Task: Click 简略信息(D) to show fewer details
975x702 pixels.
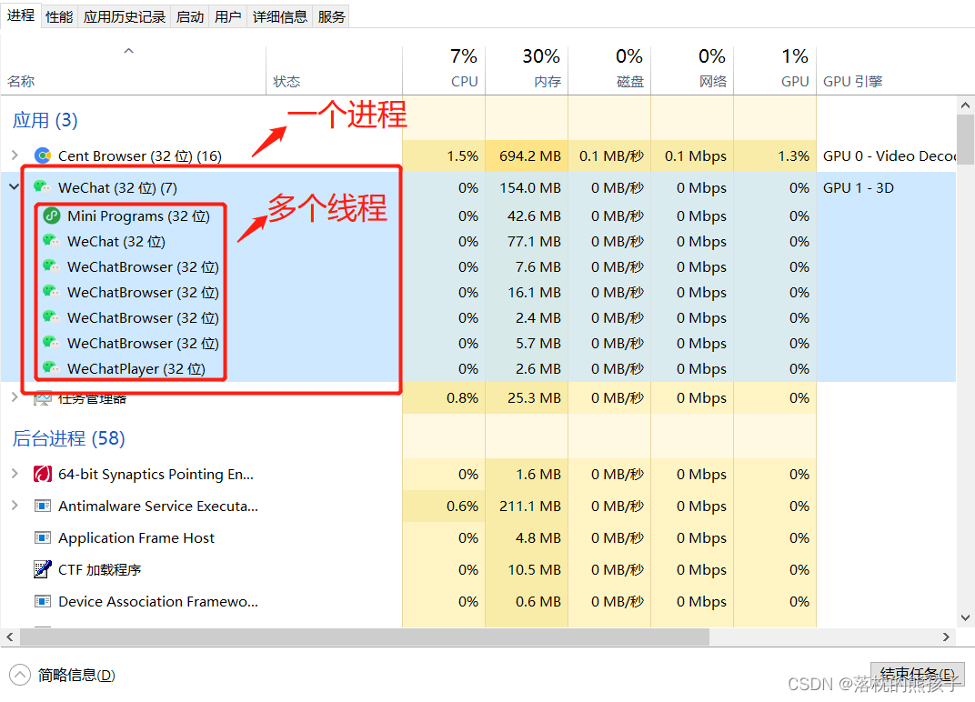Action: [76, 676]
